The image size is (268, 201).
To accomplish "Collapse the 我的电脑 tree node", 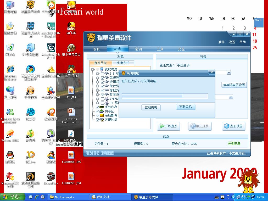I will (92, 69).
